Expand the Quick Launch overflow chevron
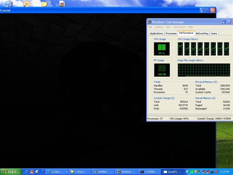This screenshot has width=233, height=175. (42, 171)
